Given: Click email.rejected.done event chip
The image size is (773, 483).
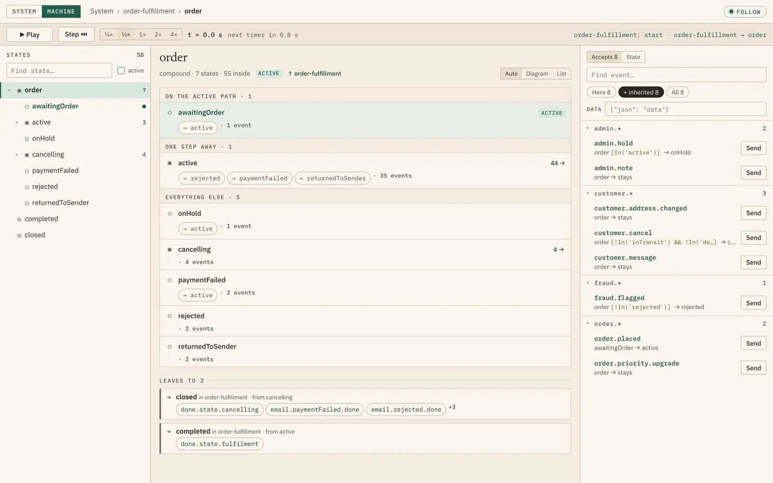Looking at the screenshot, I should pos(406,410).
